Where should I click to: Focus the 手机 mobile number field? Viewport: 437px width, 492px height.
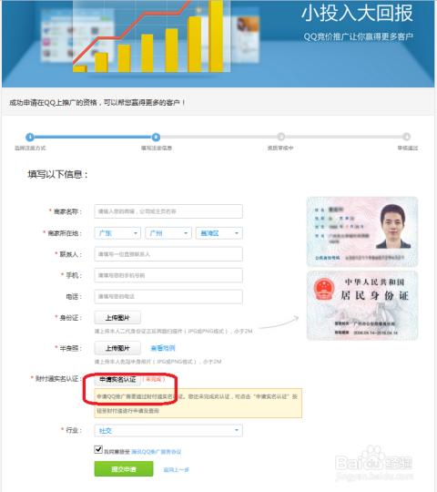[168, 275]
